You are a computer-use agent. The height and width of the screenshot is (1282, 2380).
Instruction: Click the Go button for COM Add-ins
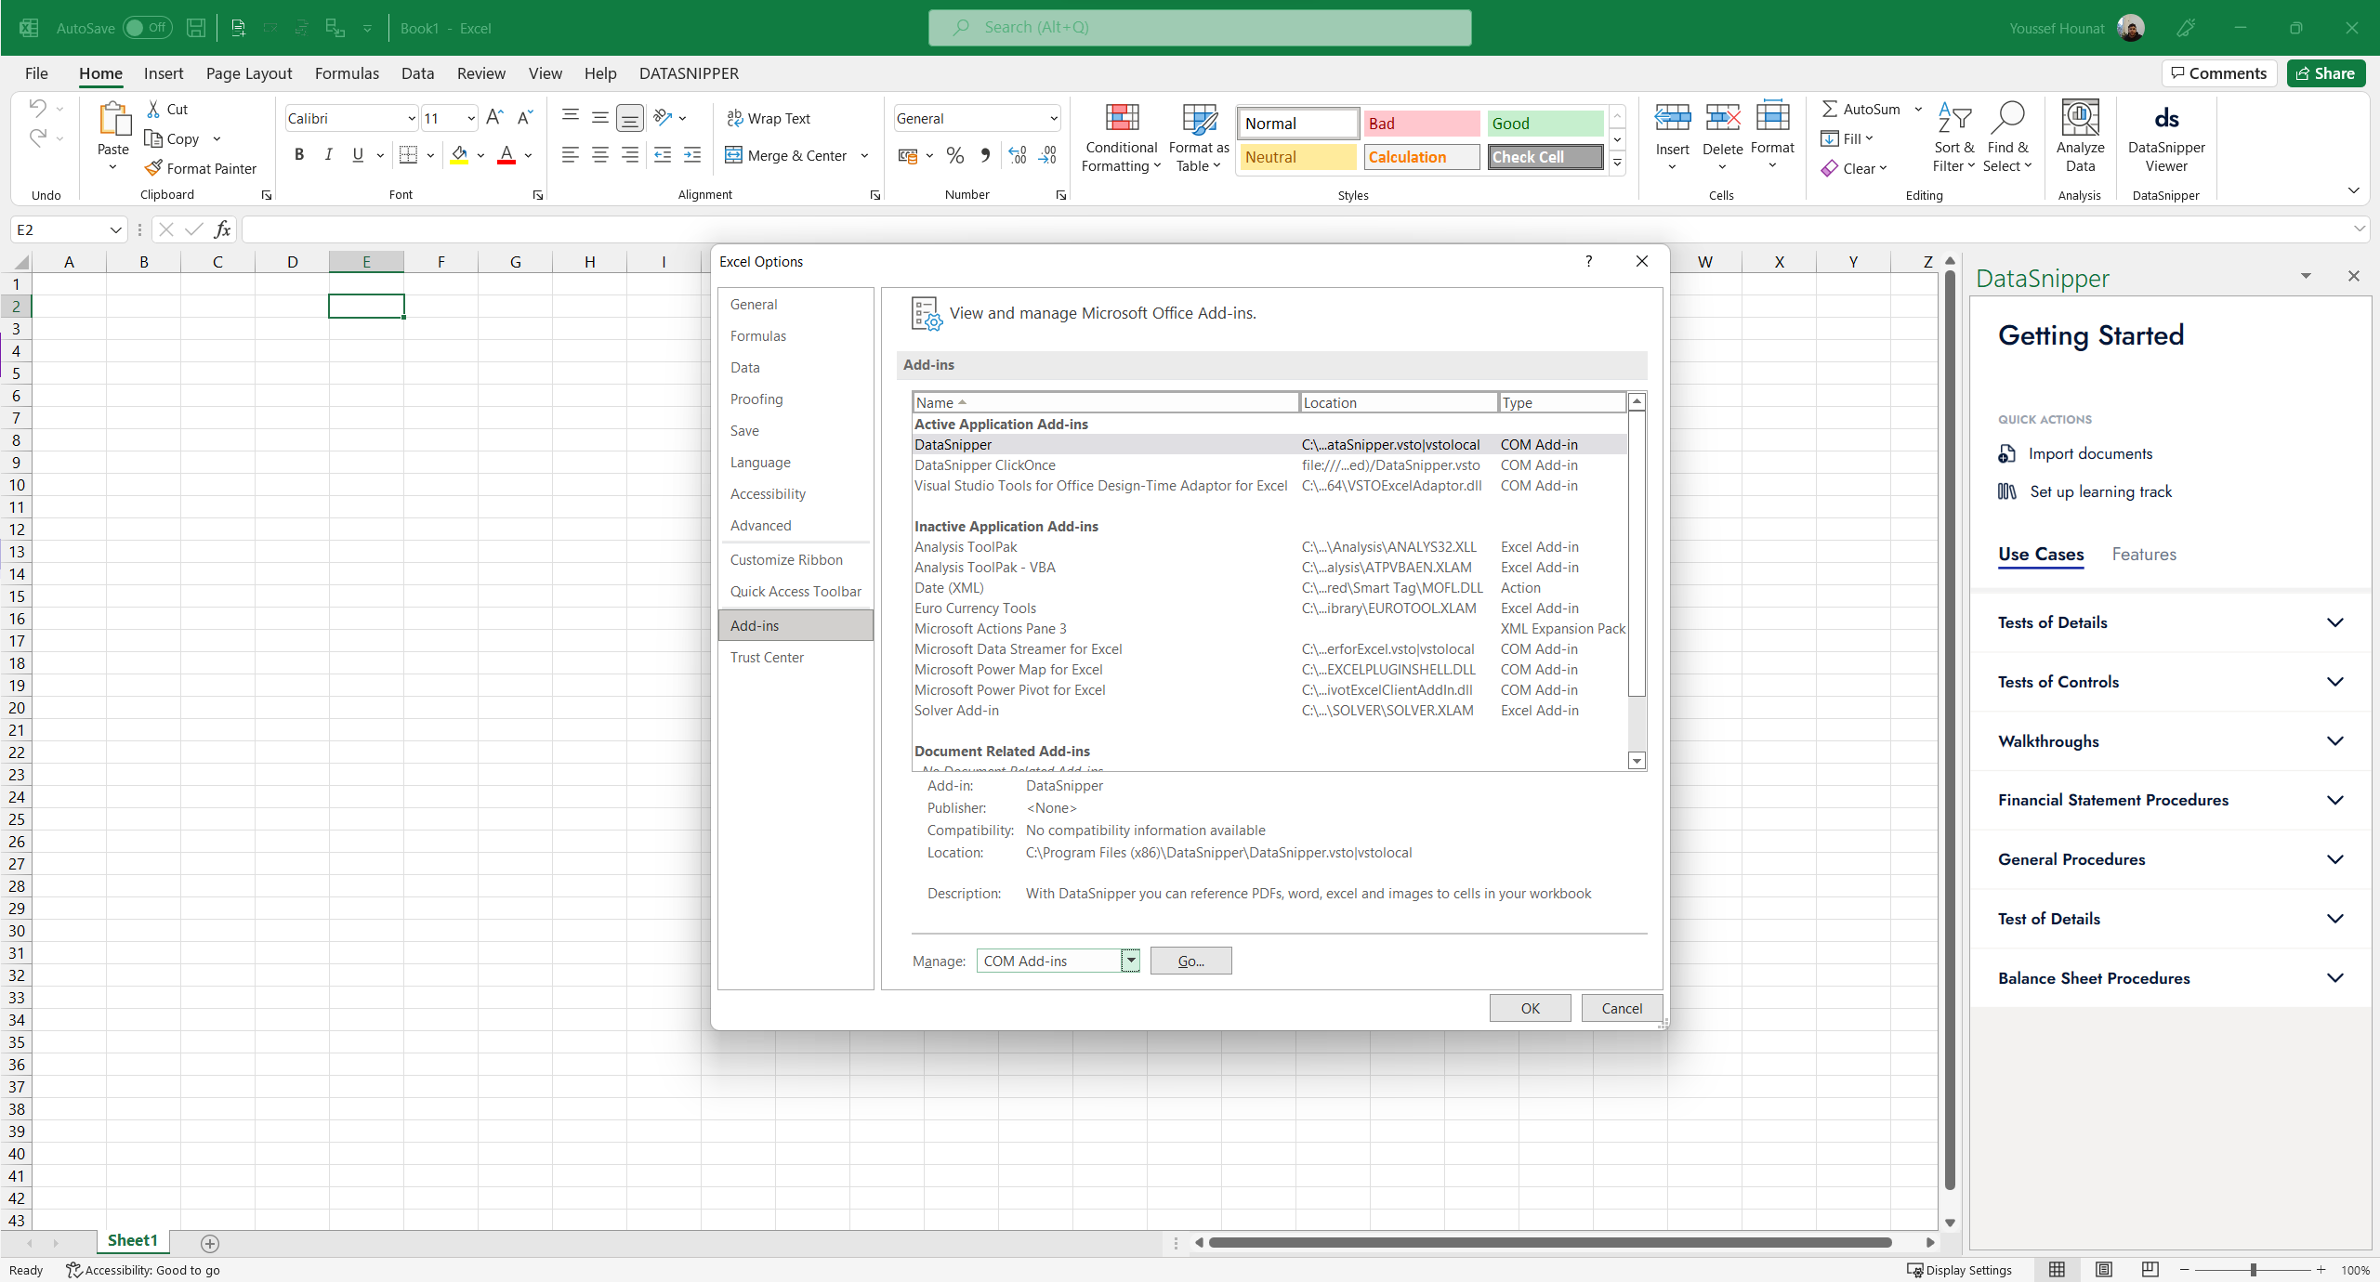click(1190, 961)
